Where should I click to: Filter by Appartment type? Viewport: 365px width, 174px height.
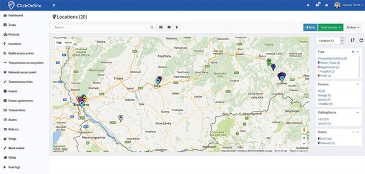tap(329, 67)
